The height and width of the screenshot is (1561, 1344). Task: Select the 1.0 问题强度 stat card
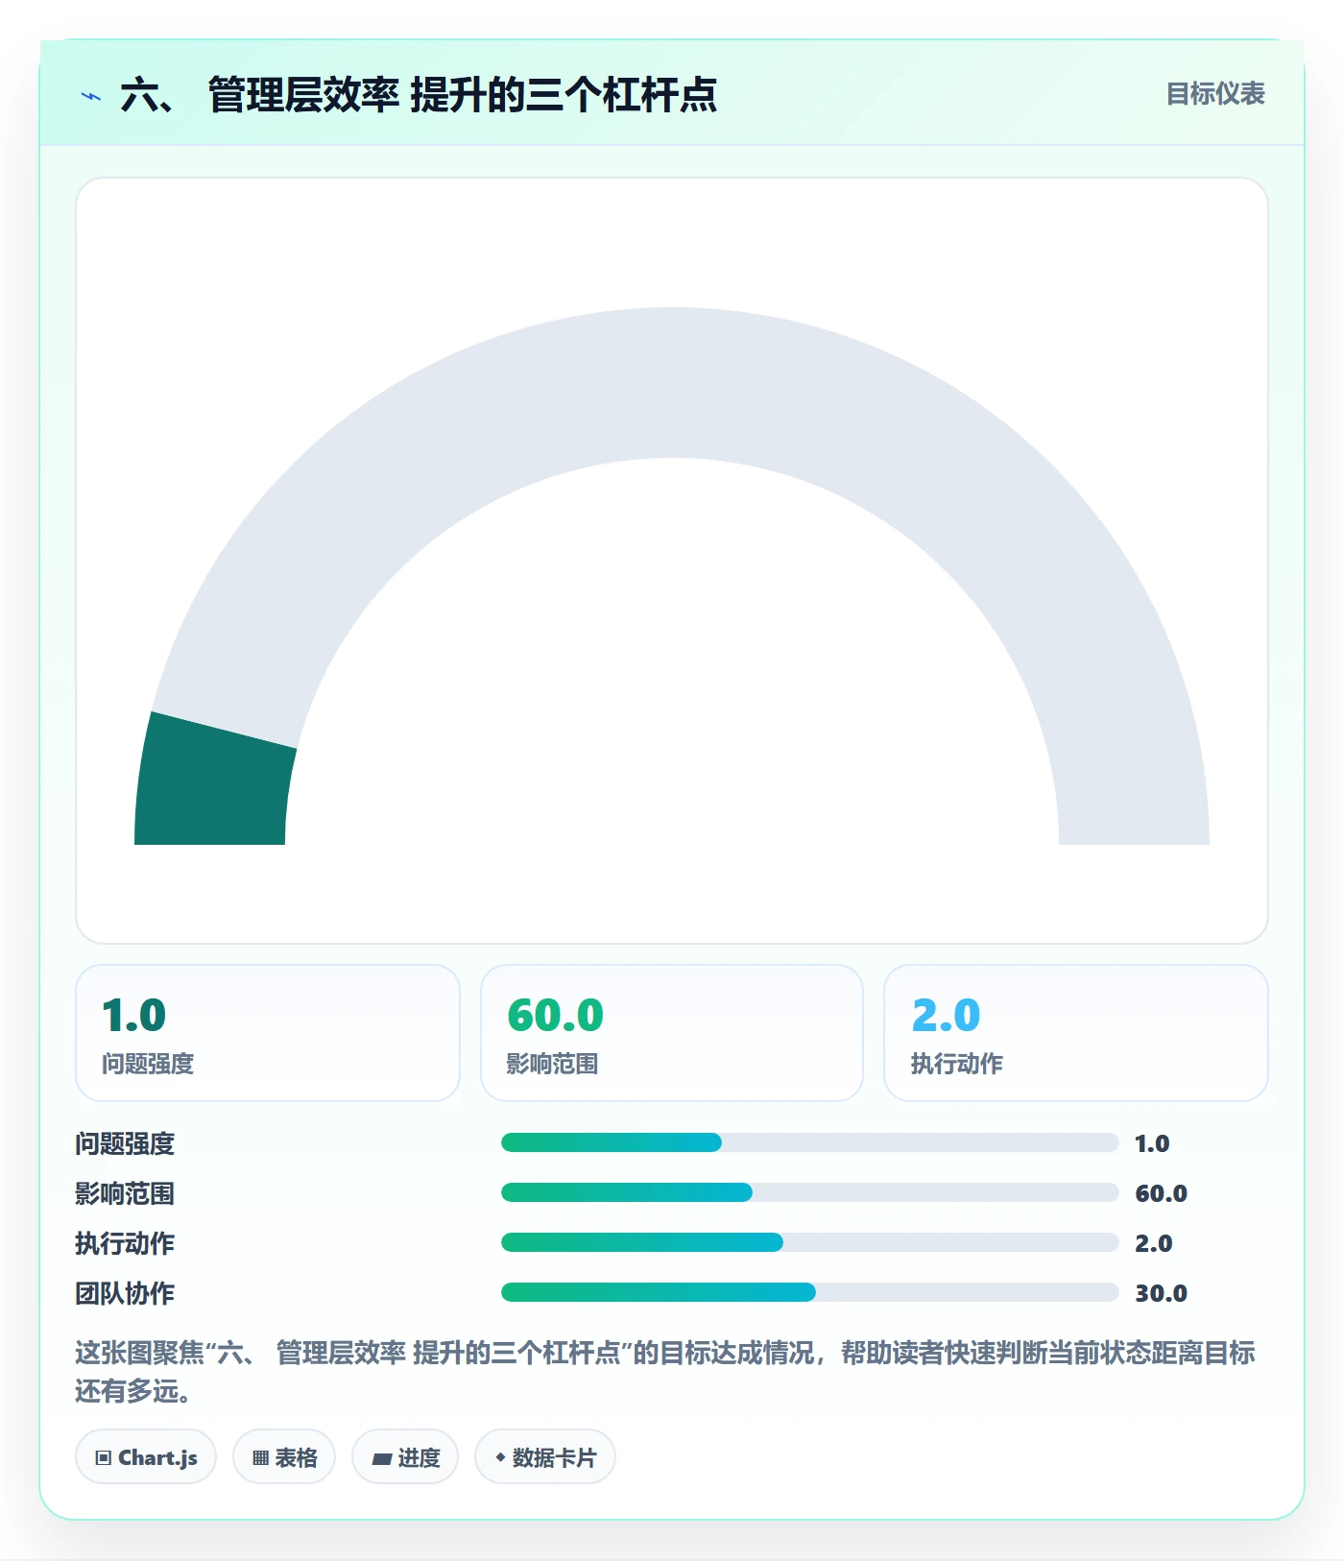coord(268,1033)
